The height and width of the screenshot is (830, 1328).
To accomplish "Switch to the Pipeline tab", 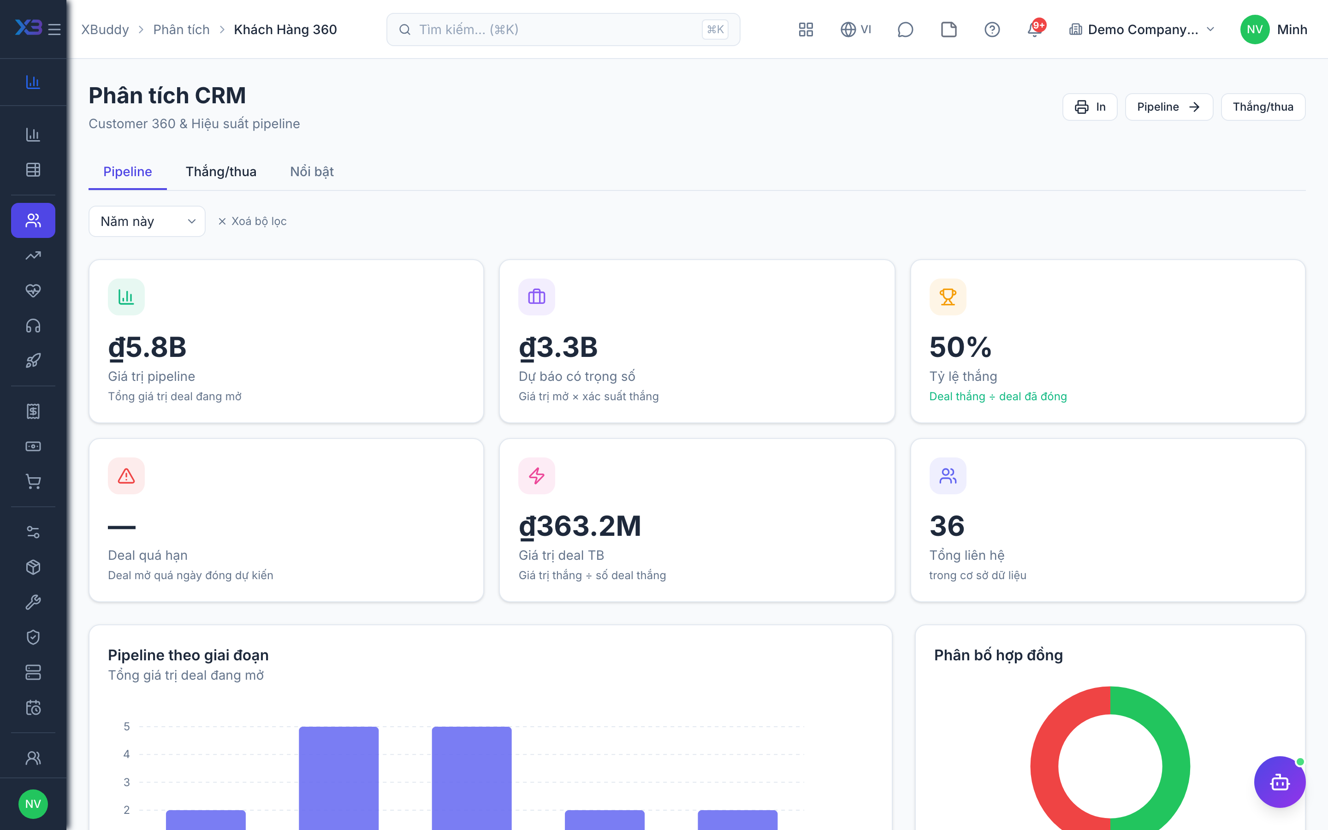I will coord(127,172).
